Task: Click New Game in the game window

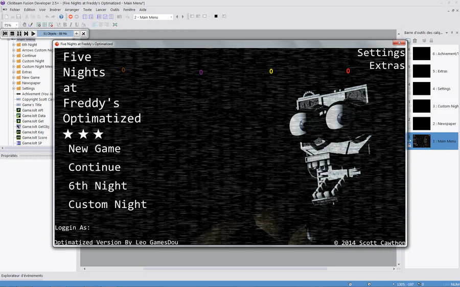Action: tap(95, 149)
